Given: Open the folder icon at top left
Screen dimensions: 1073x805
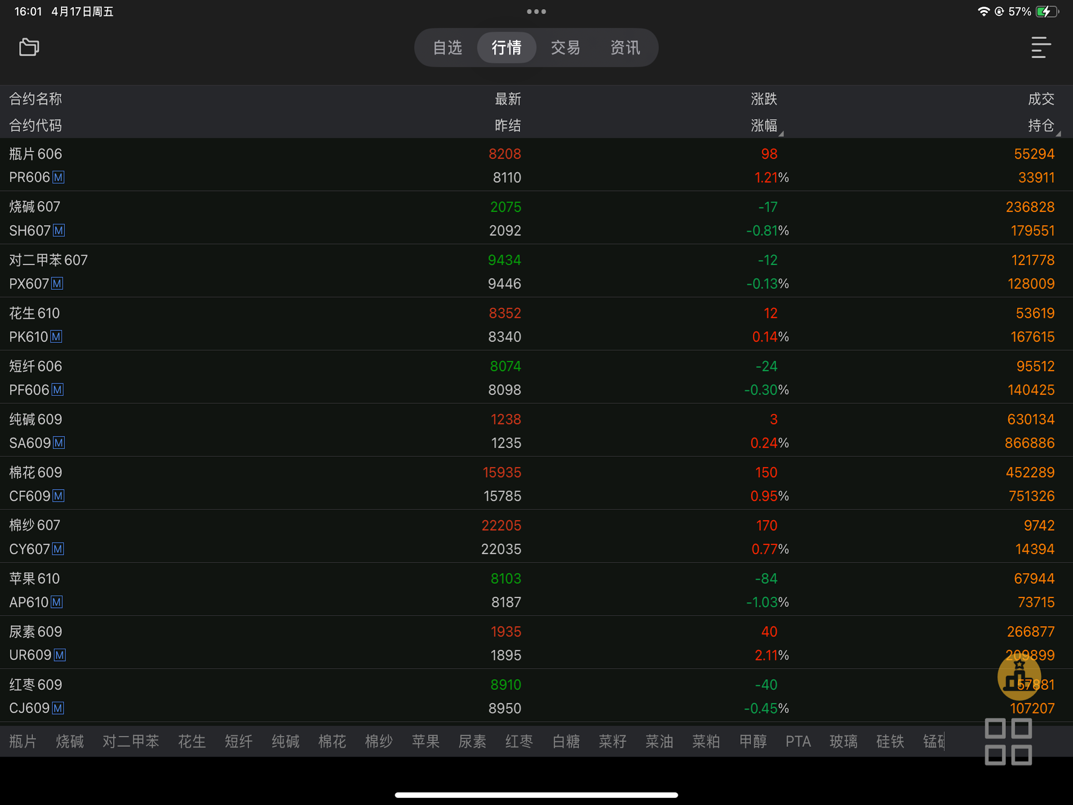Looking at the screenshot, I should pyautogui.click(x=29, y=47).
